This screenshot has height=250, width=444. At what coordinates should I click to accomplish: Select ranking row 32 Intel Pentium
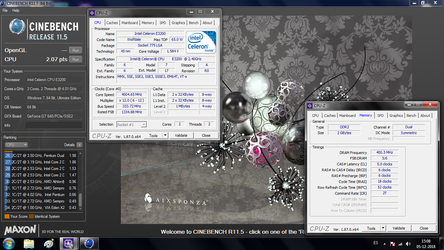(x=41, y=195)
